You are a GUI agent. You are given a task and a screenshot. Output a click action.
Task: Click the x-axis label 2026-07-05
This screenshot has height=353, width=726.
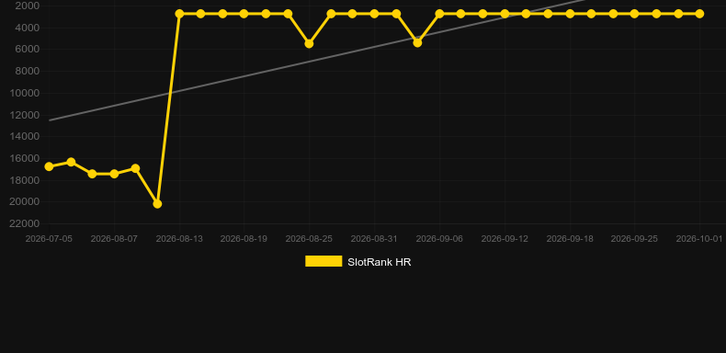[49, 239]
